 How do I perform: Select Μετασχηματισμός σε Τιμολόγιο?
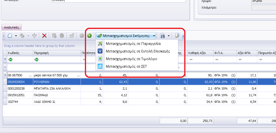pyautogui.click(x=131, y=59)
